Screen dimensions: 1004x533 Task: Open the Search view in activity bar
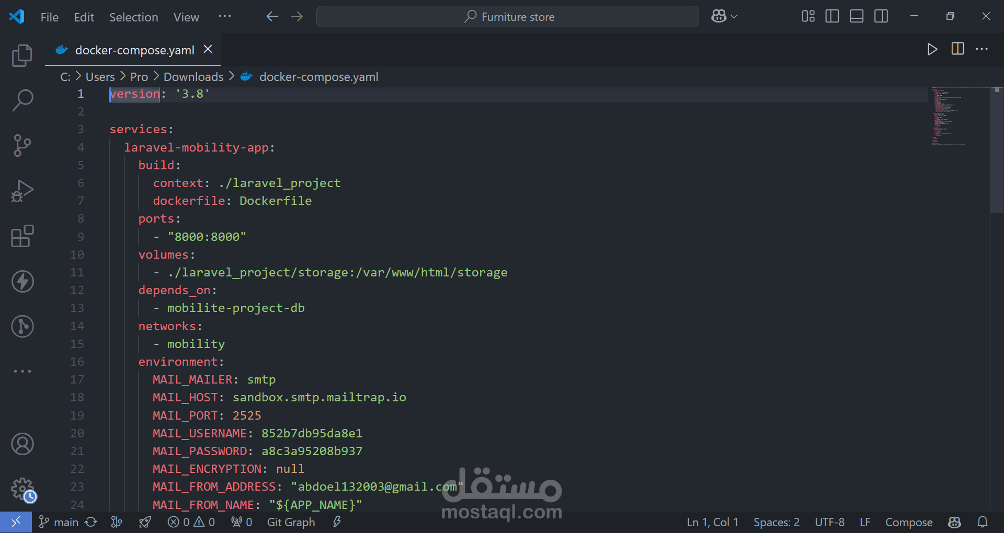pos(22,100)
